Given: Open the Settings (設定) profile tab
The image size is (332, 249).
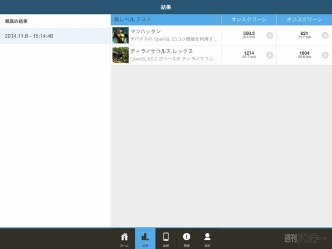Looking at the screenshot, I should point(207,239).
